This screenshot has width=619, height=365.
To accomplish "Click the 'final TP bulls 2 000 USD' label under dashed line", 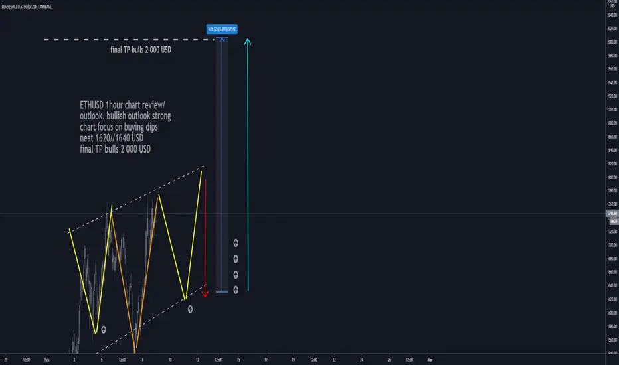I will pyautogui.click(x=141, y=50).
